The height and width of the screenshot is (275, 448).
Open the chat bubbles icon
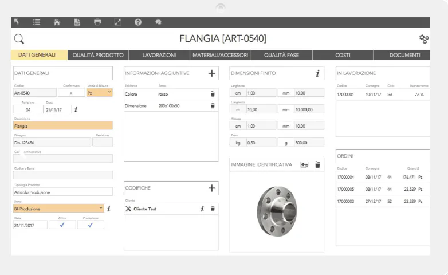pyautogui.click(x=158, y=22)
